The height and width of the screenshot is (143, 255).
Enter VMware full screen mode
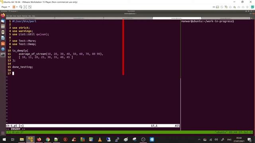[25, 7]
